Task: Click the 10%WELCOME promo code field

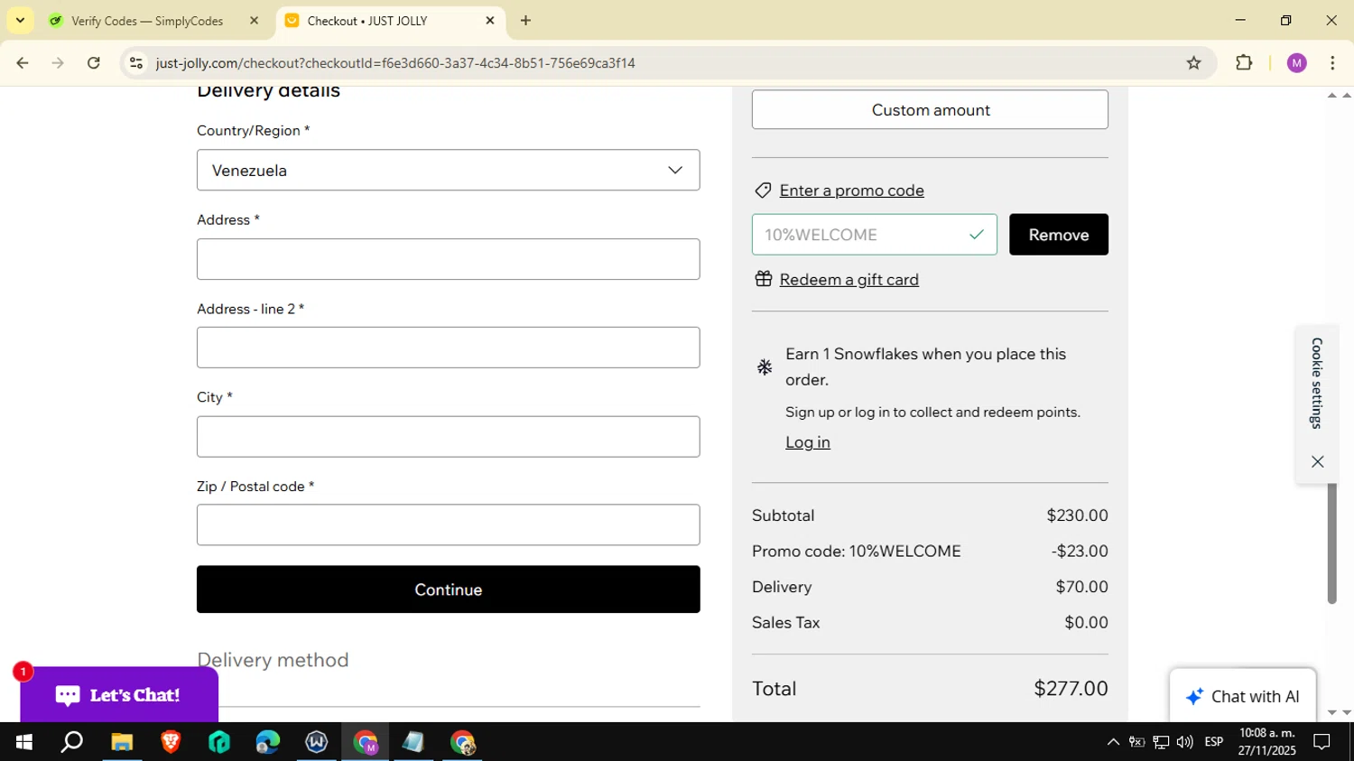Action: pyautogui.click(x=874, y=235)
